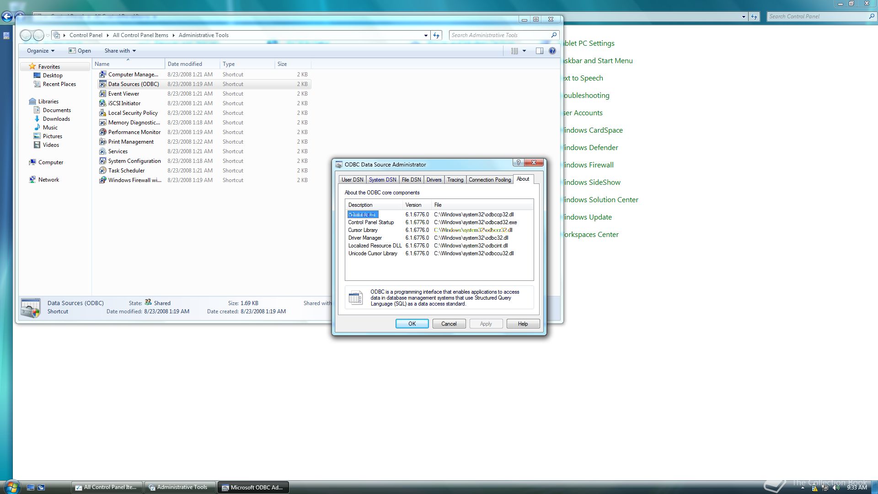
Task: Switch to Administrative Tools taskbar button
Action: pyautogui.click(x=180, y=488)
